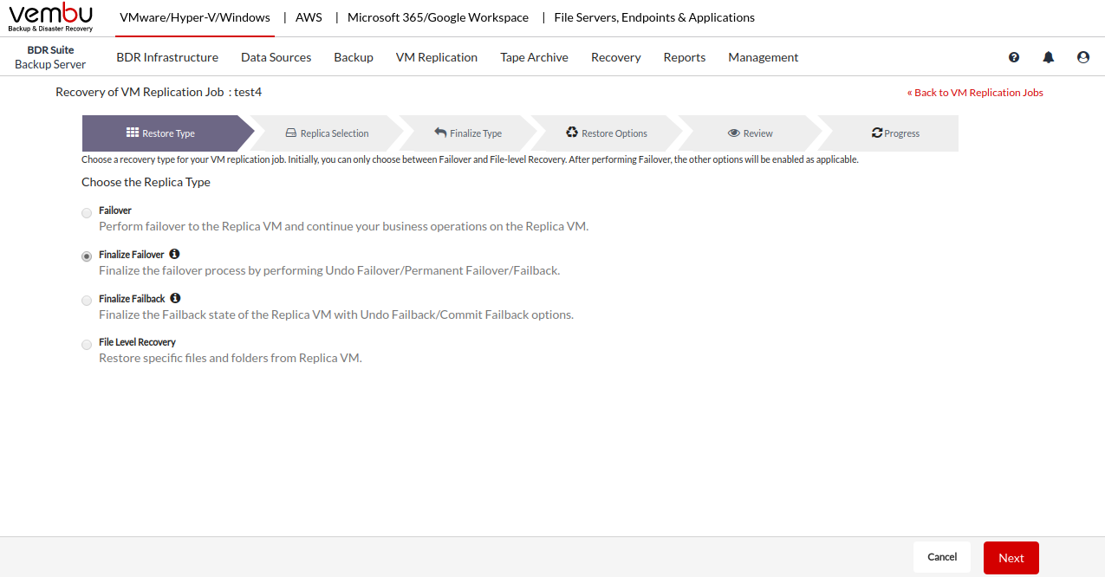Choose the File Level Recovery radio button
The image size is (1105, 577).
87,345
